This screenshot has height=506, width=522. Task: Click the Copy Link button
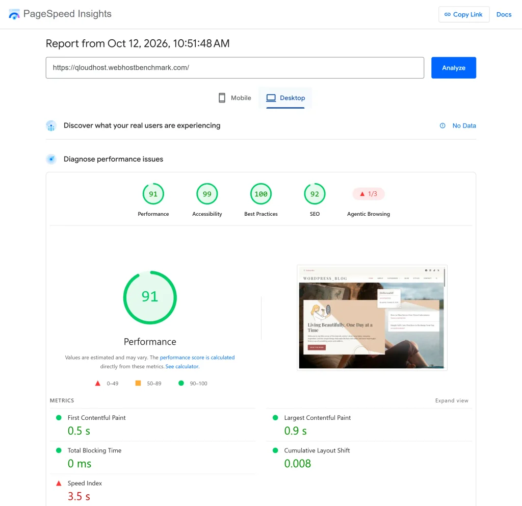click(464, 14)
